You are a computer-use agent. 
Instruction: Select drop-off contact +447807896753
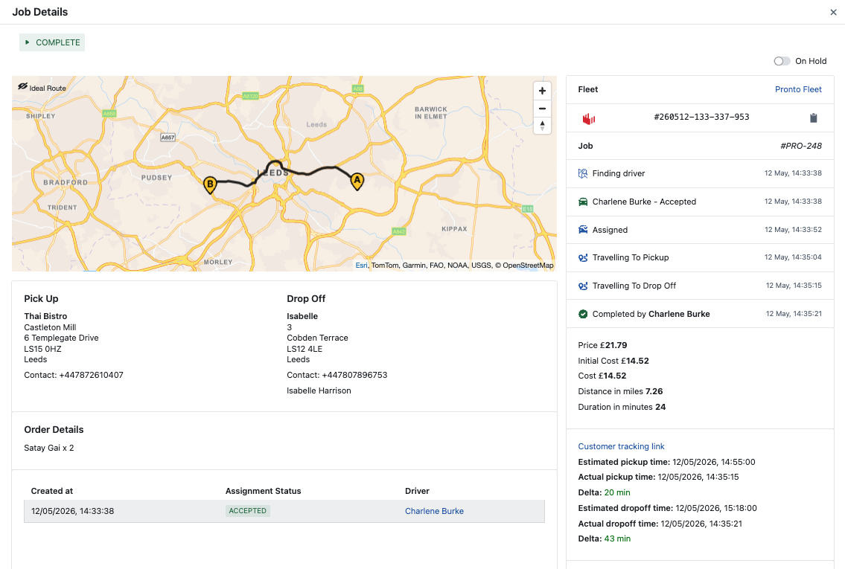(x=354, y=375)
